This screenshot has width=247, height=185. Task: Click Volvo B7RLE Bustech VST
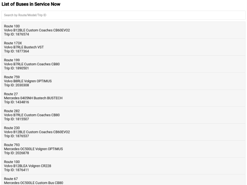pyautogui.click(x=24, y=47)
